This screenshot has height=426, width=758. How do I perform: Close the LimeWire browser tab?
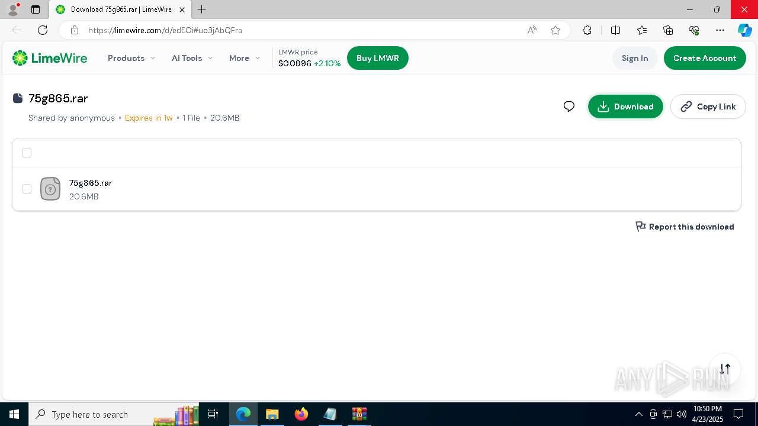[182, 9]
